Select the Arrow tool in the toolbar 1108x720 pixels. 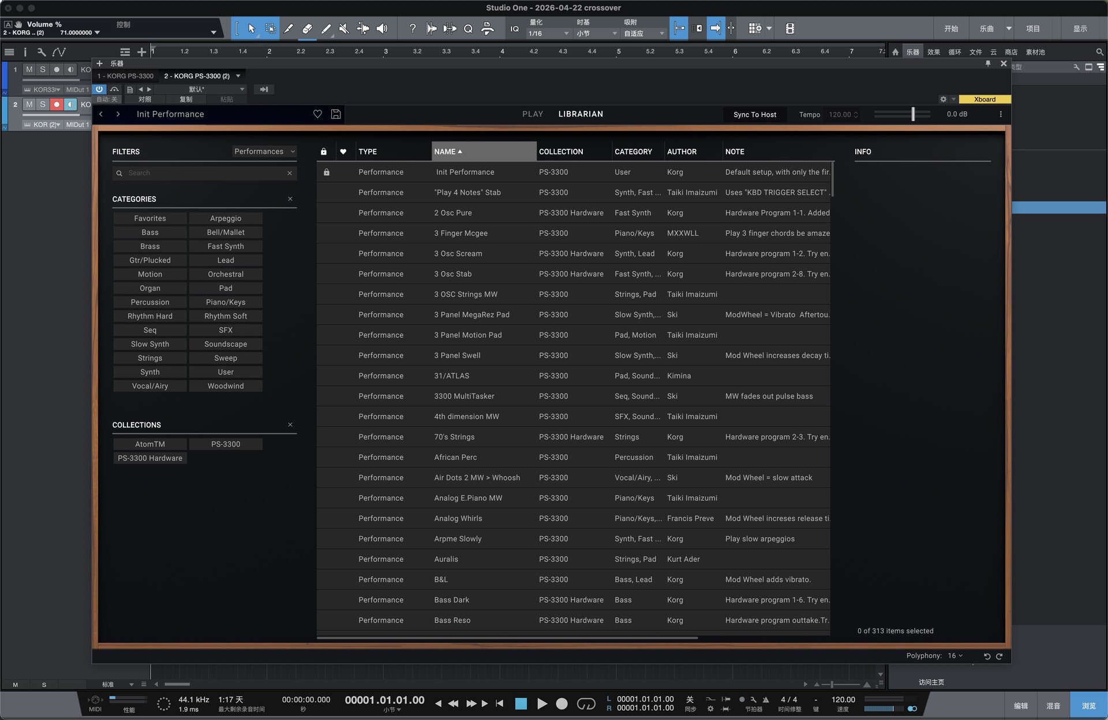(251, 28)
